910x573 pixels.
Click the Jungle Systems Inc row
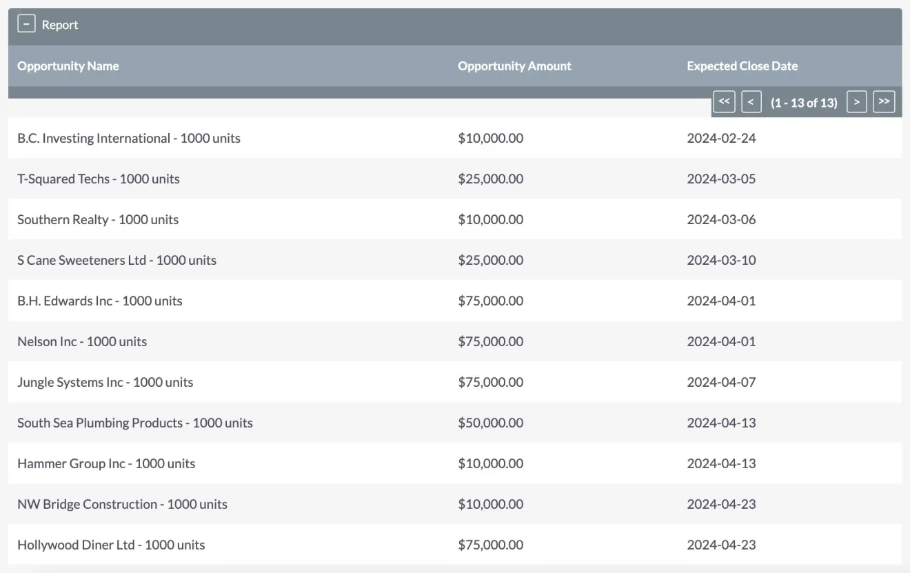105,382
